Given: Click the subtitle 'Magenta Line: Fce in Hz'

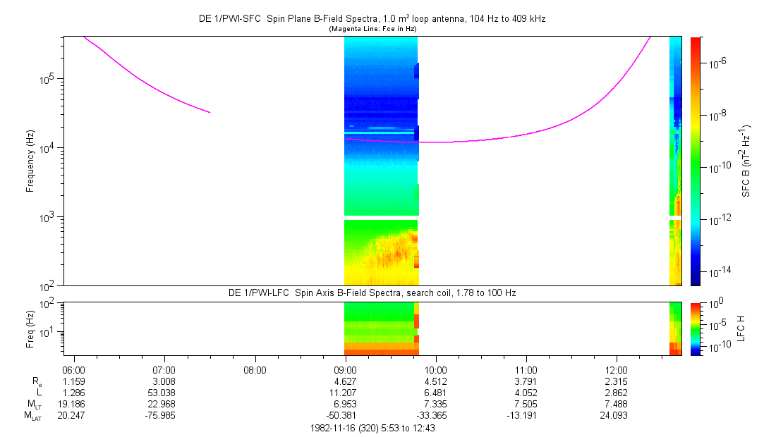Looking at the screenshot, I should click(x=372, y=29).
